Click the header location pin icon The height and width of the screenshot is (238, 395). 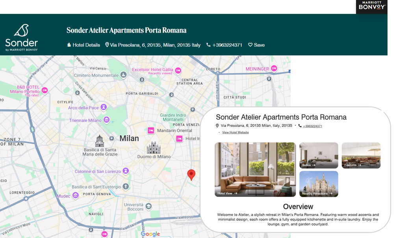[x=107, y=45]
